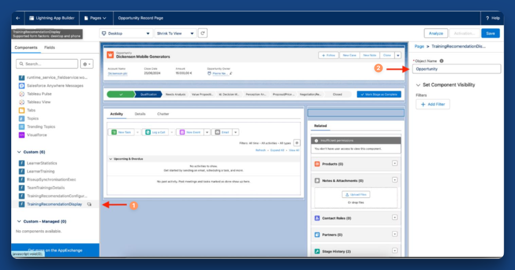The height and width of the screenshot is (270, 515).
Task: Open the Desktop form factor dropdown
Action: click(x=126, y=34)
